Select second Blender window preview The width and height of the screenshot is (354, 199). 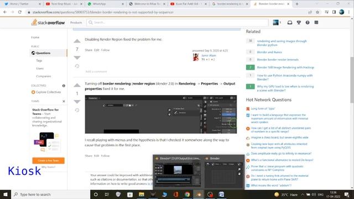coord(223,172)
